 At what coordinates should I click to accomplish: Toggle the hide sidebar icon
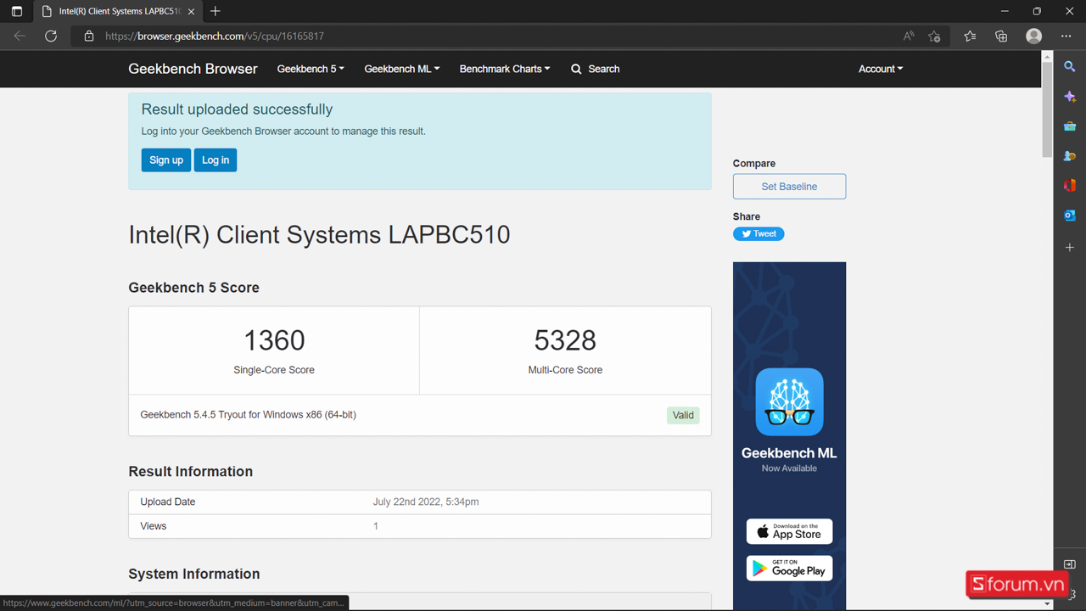[x=1070, y=564]
